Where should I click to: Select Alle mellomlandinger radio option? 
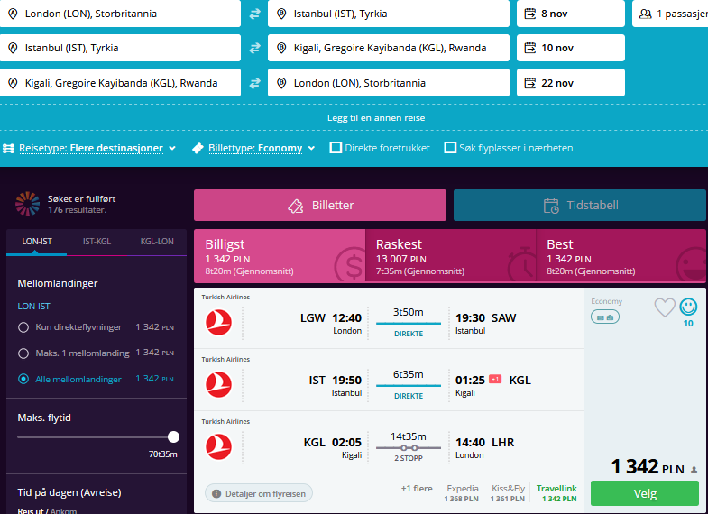pos(23,379)
